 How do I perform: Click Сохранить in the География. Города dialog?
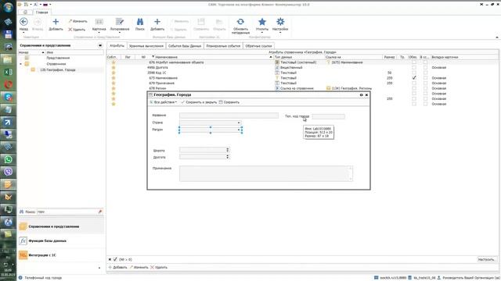[229, 102]
